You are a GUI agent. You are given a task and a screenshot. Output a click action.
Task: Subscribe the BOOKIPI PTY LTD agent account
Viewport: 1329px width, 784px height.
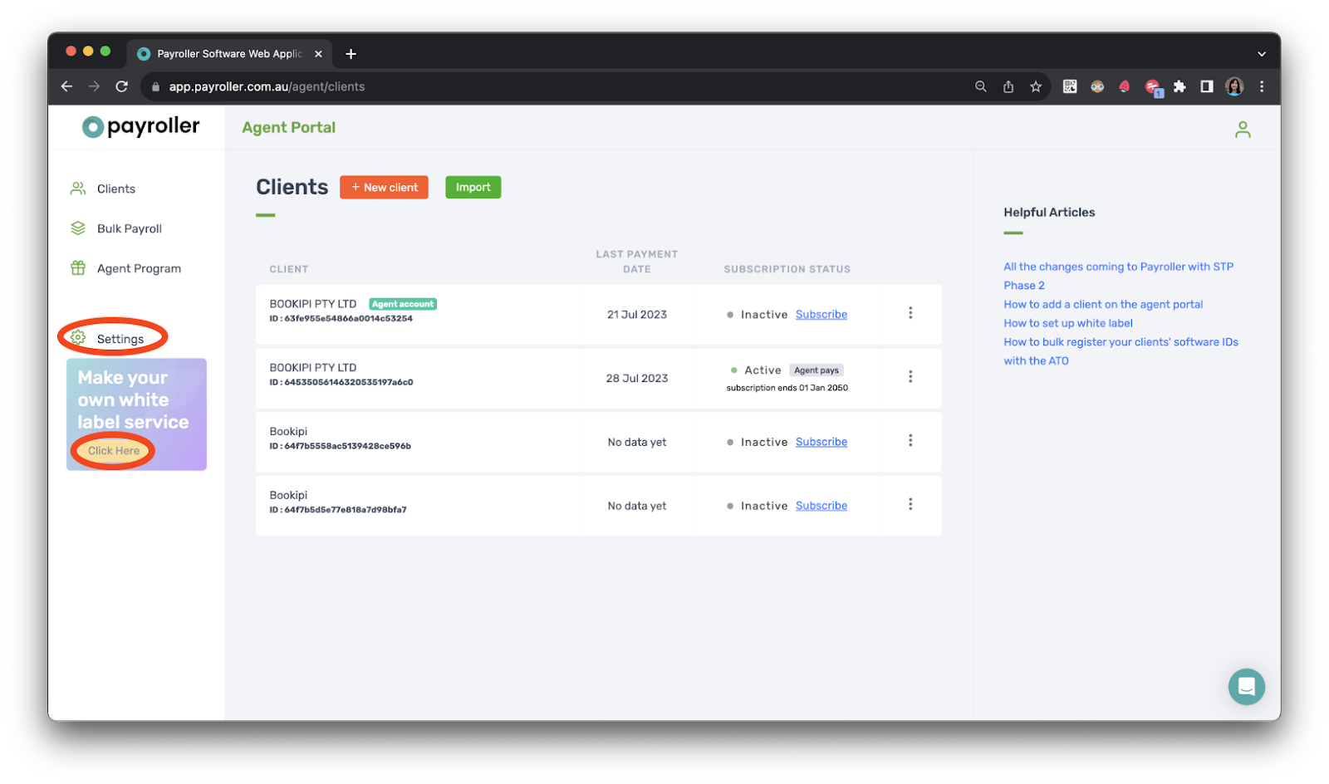point(821,315)
